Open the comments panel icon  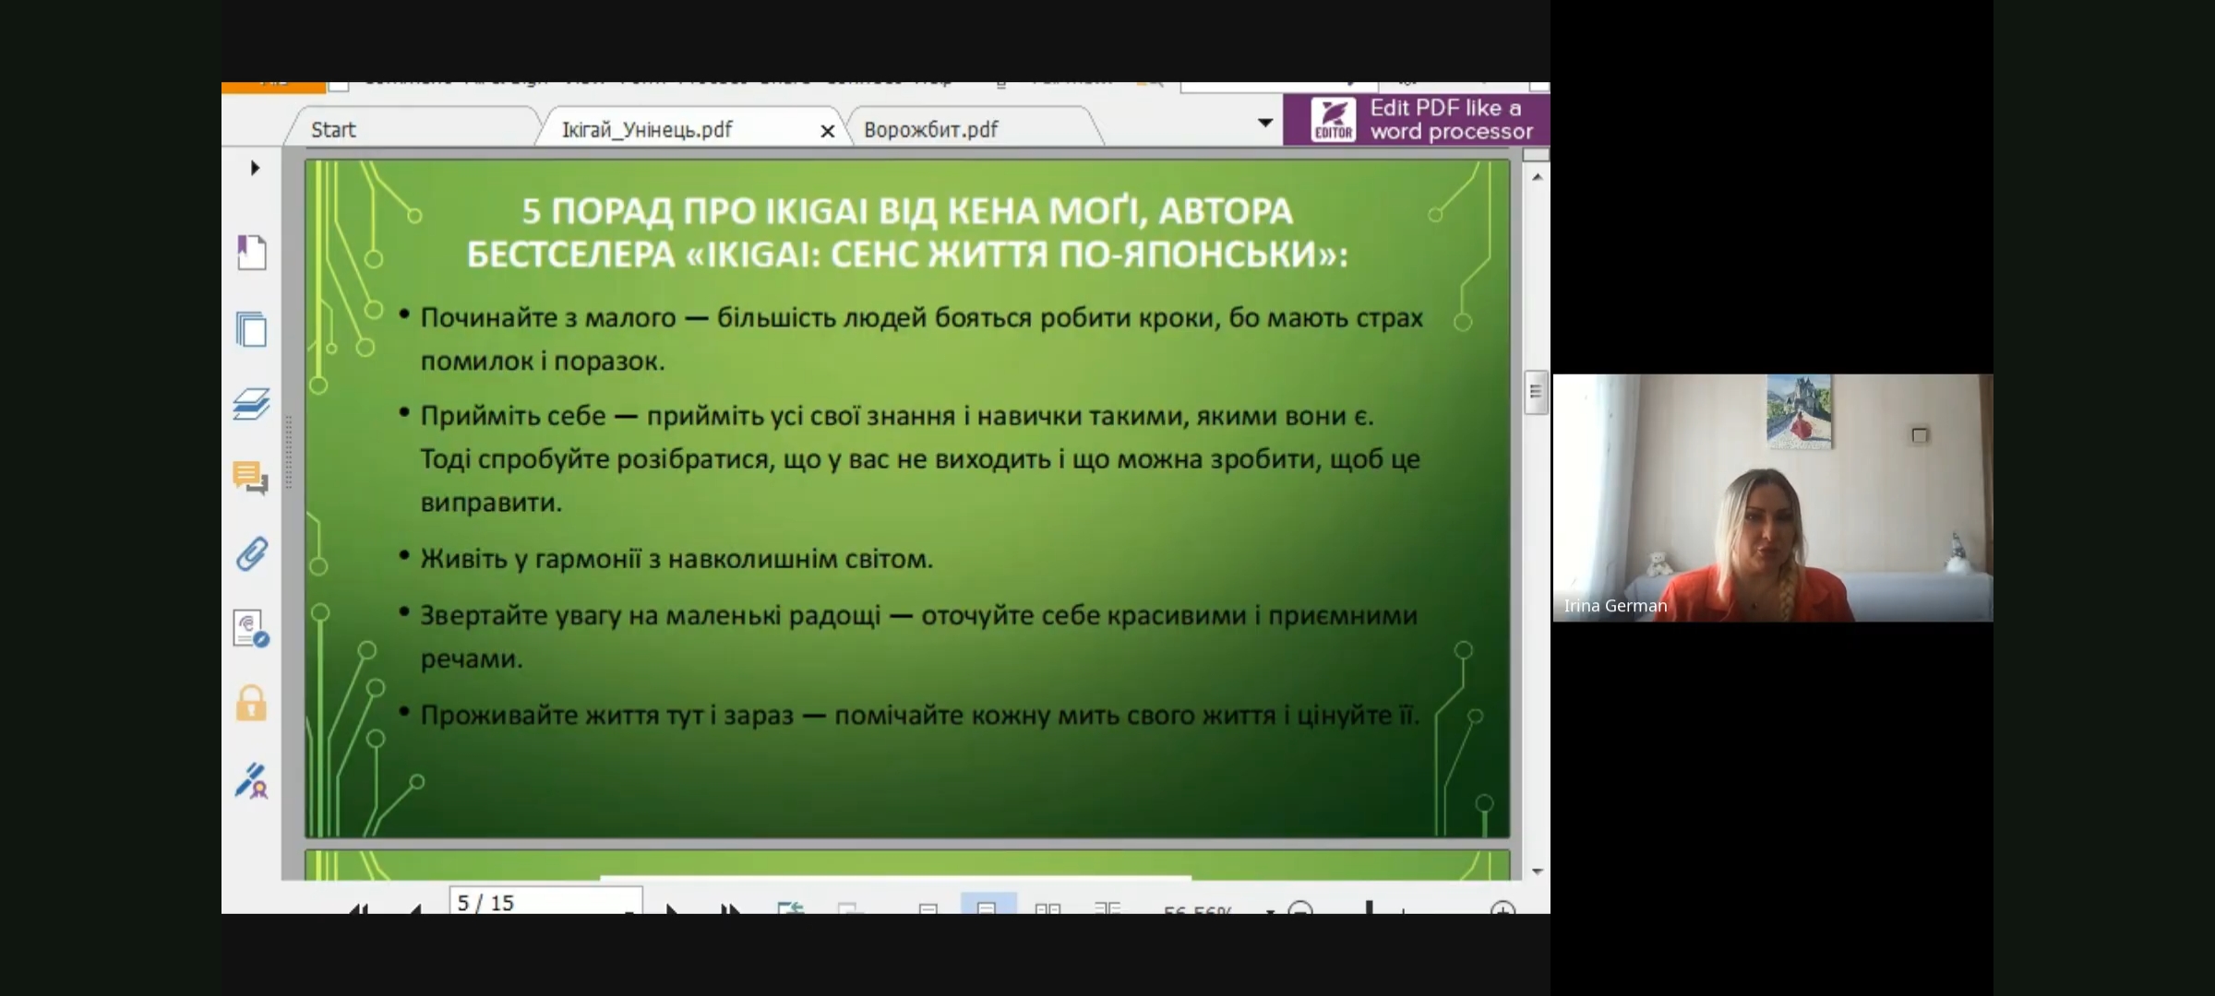[251, 478]
